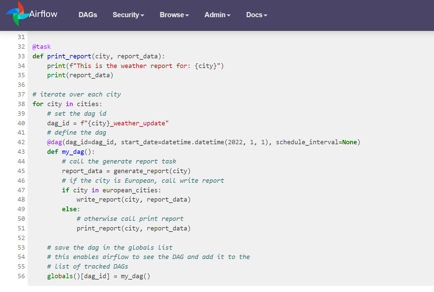This screenshot has width=434, height=292.
Task: Click line number 56 in the gutter
Action: 21,276
